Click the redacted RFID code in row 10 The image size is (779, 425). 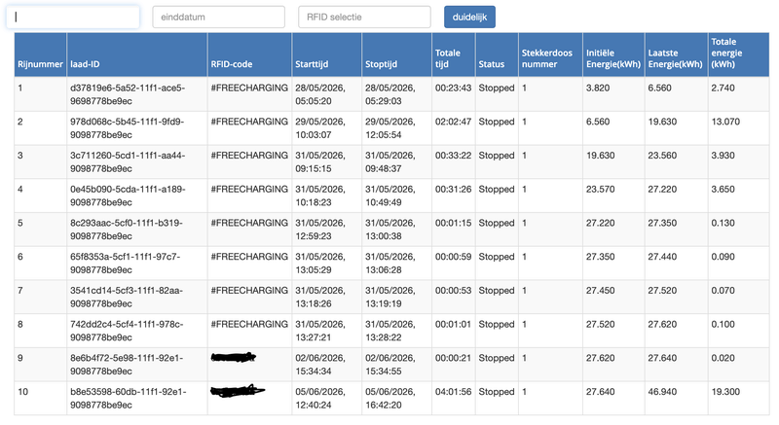[x=238, y=391]
